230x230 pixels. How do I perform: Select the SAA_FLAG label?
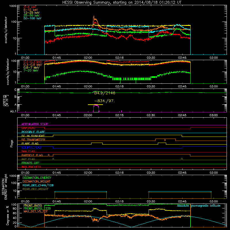(x=28, y=151)
